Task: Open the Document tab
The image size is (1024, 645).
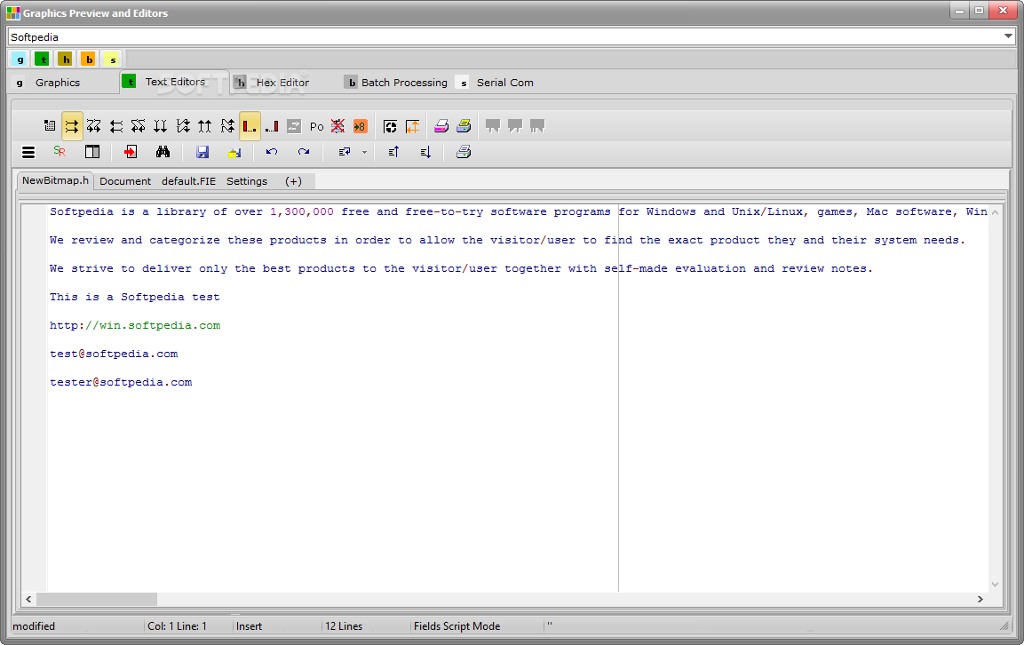Action: coord(125,181)
